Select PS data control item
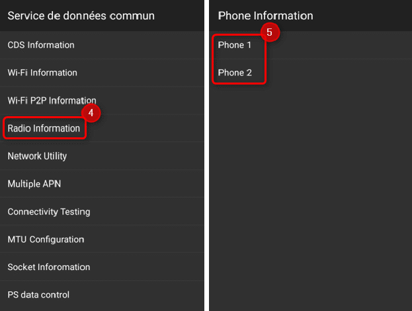This screenshot has height=311, width=412. click(x=102, y=294)
